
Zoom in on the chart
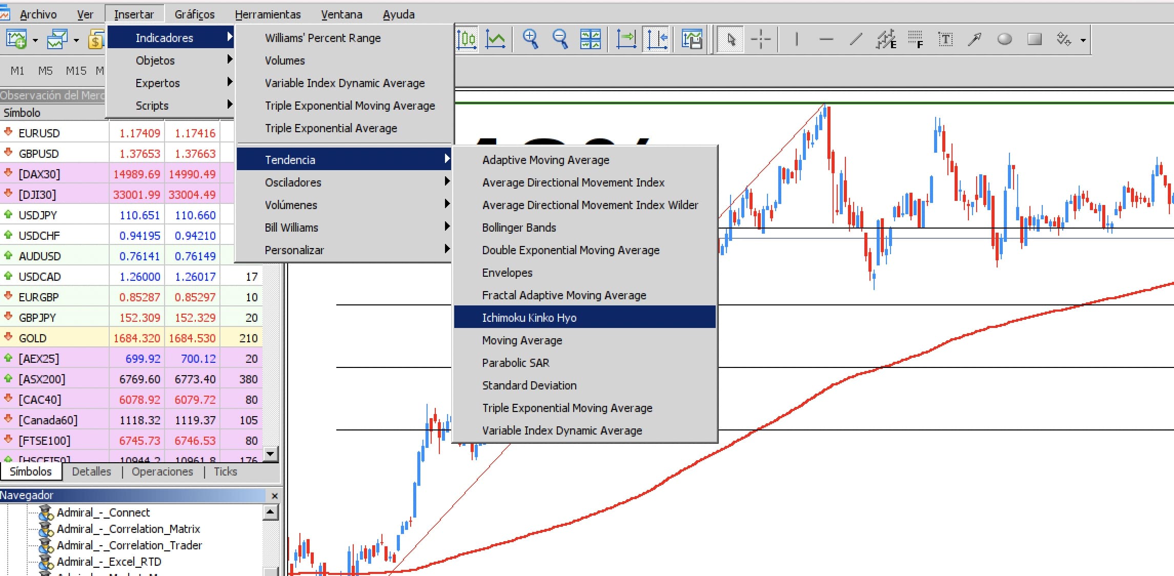[x=531, y=38]
